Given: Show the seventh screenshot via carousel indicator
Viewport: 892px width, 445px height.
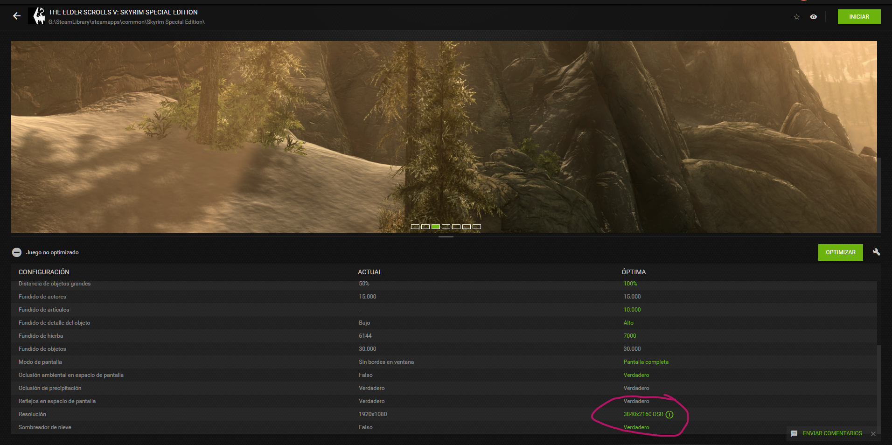Looking at the screenshot, I should (476, 227).
